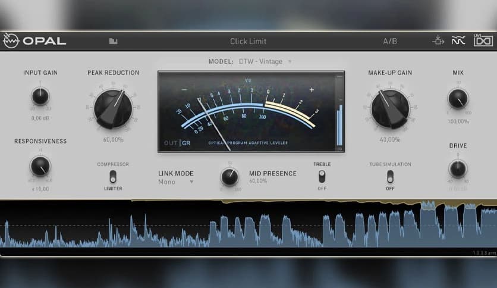Click the Click Limit preset name

pos(248,41)
